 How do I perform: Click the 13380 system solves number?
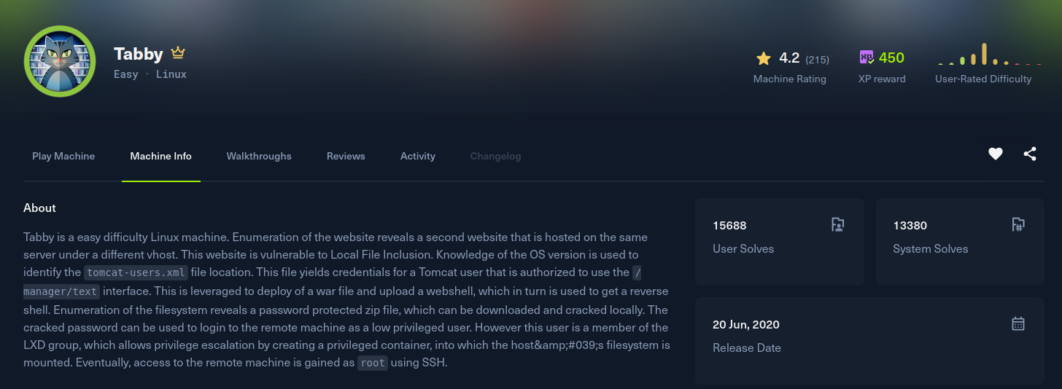tap(910, 226)
